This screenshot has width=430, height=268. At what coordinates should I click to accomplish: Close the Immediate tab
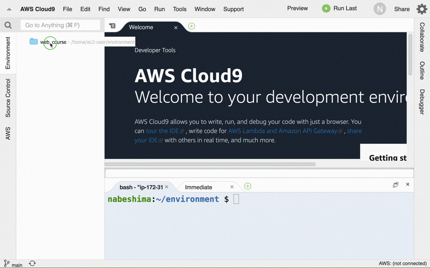pos(232,187)
